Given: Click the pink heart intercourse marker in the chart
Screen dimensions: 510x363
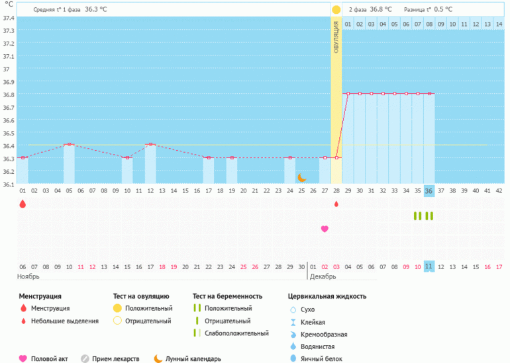Looking at the screenshot, I should pyautogui.click(x=325, y=229).
